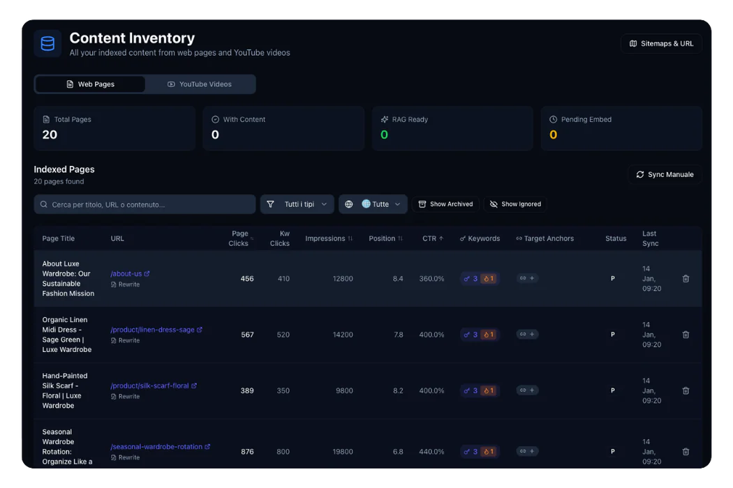Click trash icon for Linen Midi Dress row
The width and height of the screenshot is (733, 488).
686,335
